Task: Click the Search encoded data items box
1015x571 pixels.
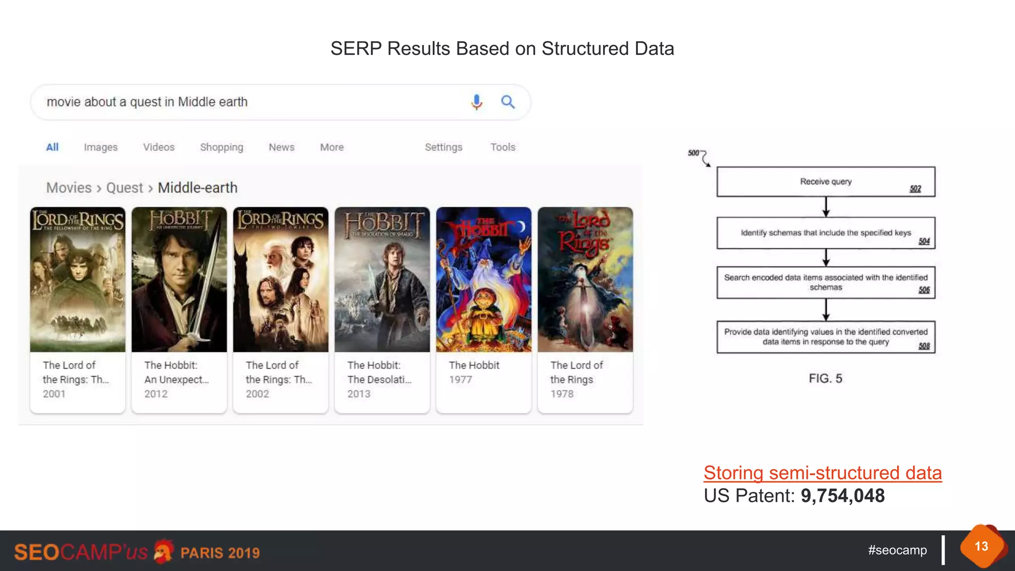Action: click(826, 283)
